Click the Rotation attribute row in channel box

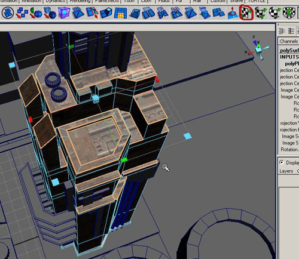289,149
